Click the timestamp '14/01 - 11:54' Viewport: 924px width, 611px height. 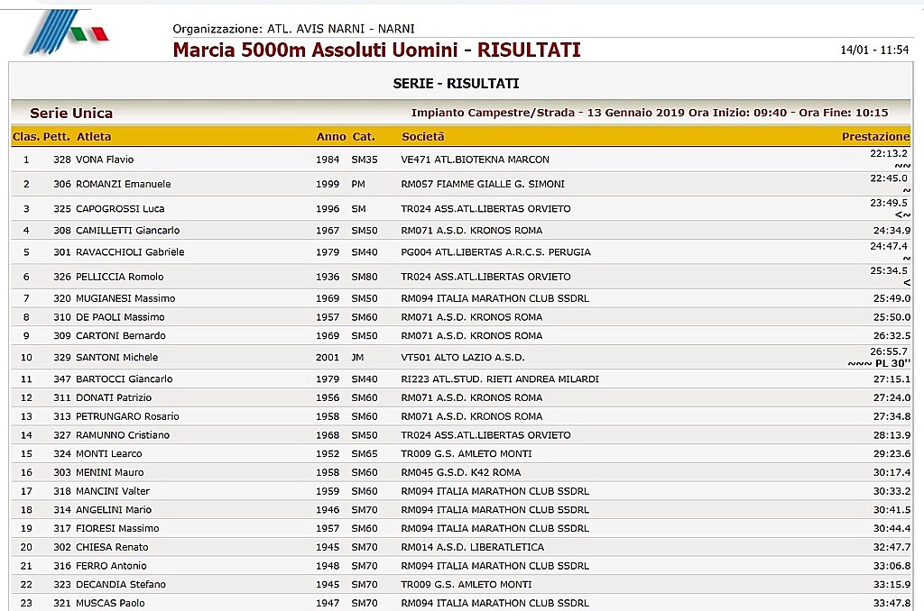[874, 50]
